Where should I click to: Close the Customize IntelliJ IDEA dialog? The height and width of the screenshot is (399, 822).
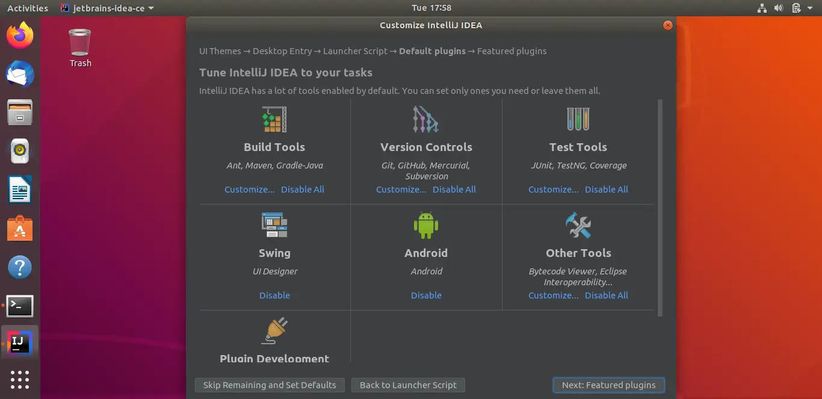(x=667, y=25)
